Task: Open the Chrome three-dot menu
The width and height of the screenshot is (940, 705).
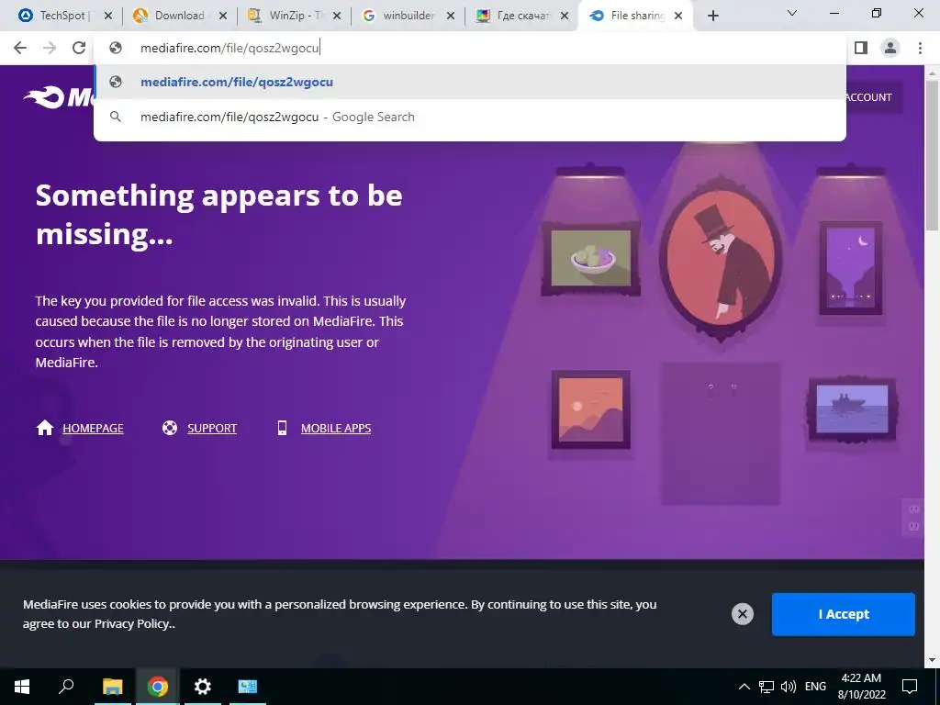Action: tap(920, 48)
